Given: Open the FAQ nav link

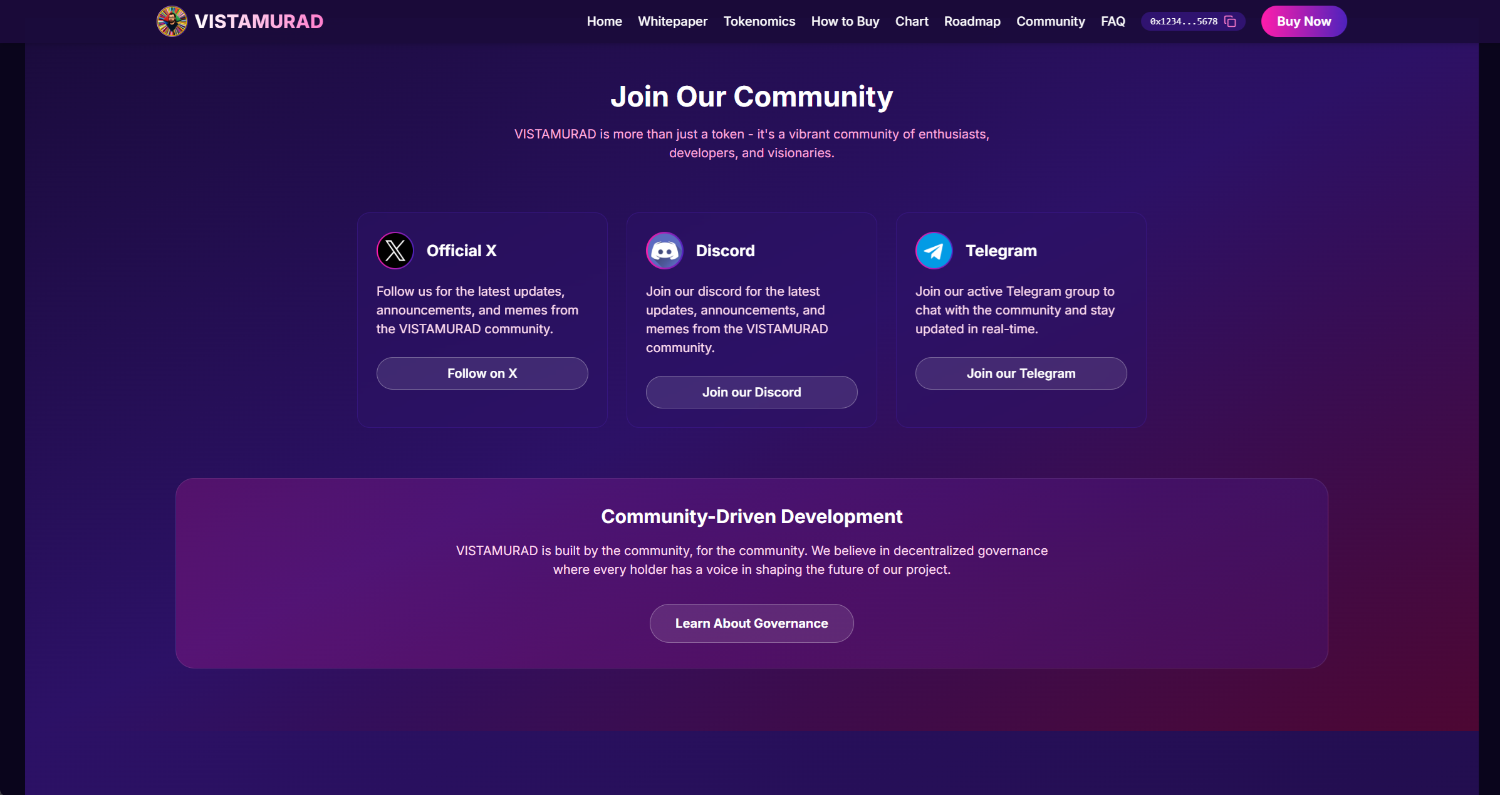Looking at the screenshot, I should (1113, 21).
